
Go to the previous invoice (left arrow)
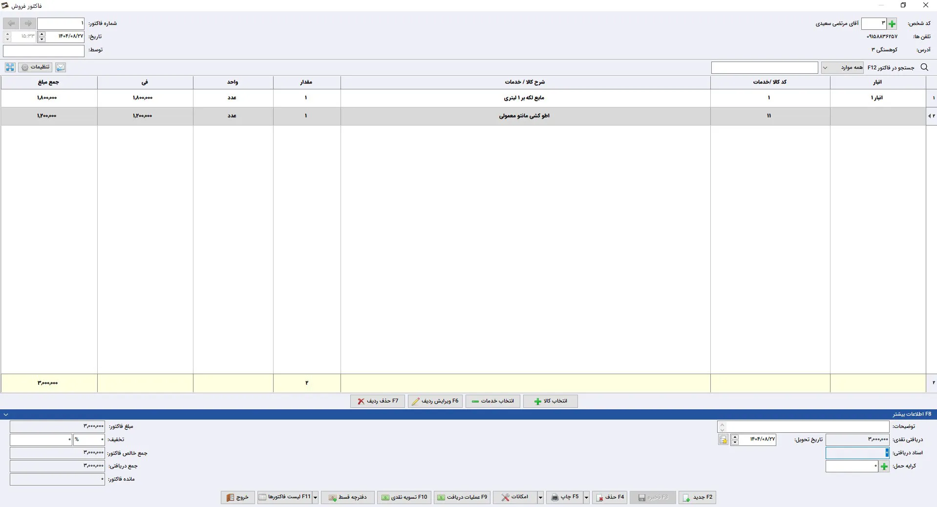click(11, 23)
